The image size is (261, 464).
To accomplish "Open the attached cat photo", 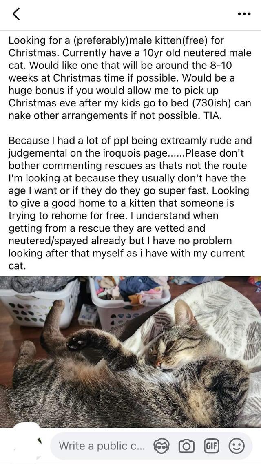I will click(130, 352).
